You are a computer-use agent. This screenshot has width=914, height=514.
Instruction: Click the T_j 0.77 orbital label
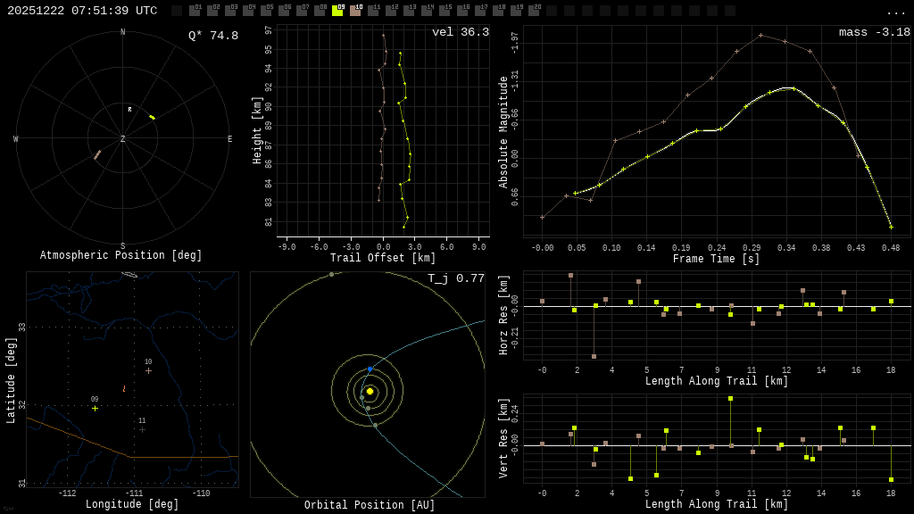pos(455,278)
